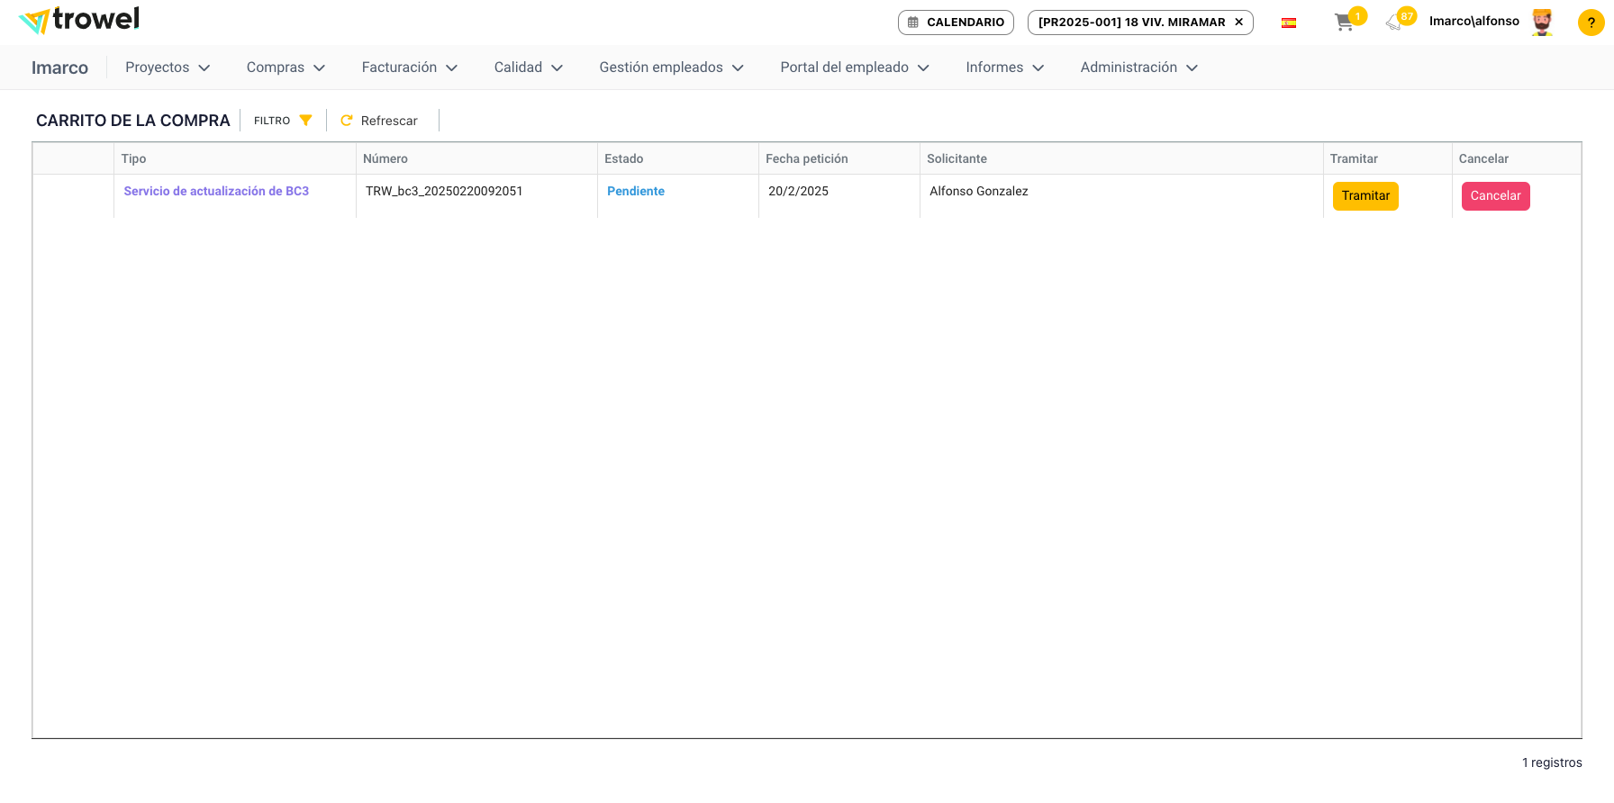Open the Facturación dropdown menu
This screenshot has height=803, width=1614.
coord(409,68)
